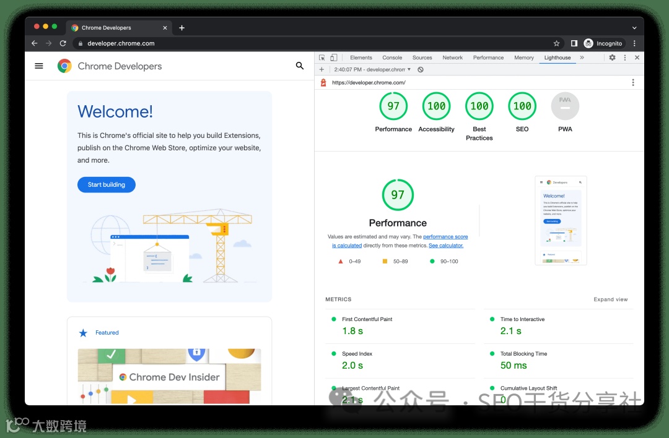Open the Incognito profile indicator
This screenshot has height=438, width=669.
coord(603,43)
